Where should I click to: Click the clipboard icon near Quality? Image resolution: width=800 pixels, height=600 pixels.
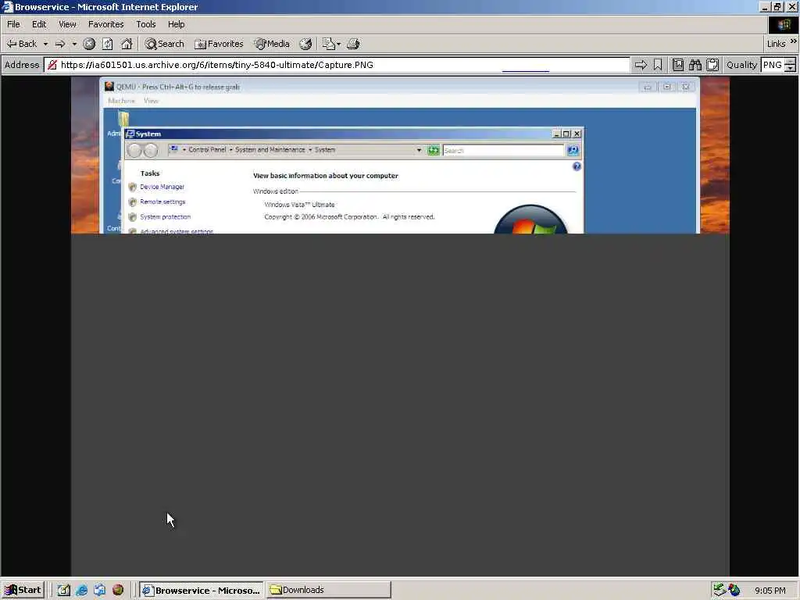712,65
